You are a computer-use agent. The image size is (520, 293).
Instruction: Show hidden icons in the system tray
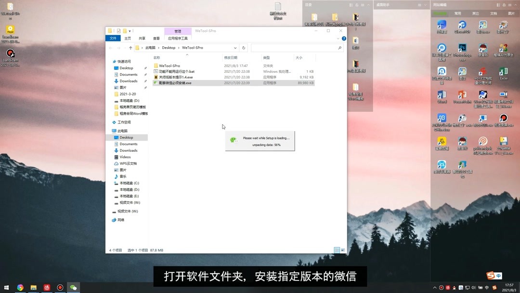tap(434, 288)
